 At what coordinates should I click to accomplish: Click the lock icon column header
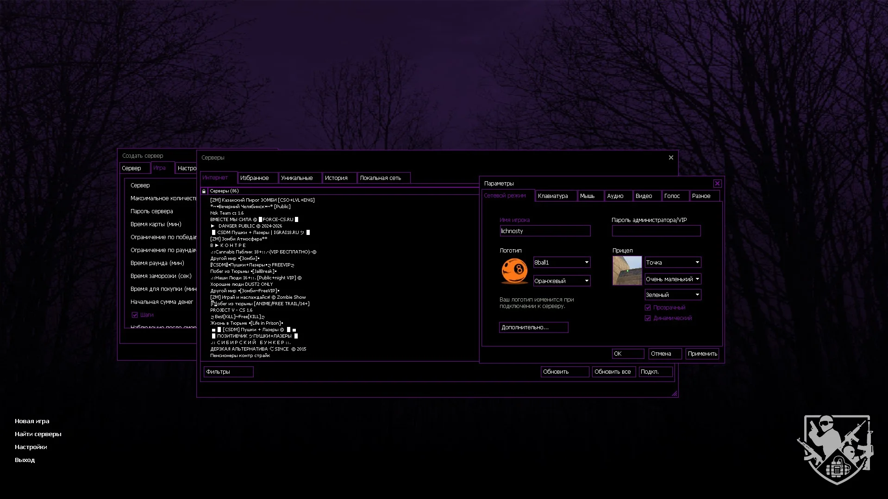(x=204, y=191)
